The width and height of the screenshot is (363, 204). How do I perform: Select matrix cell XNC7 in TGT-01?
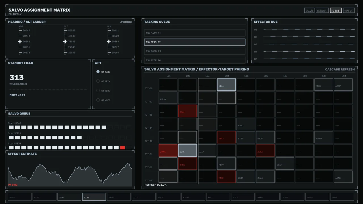coord(324,85)
